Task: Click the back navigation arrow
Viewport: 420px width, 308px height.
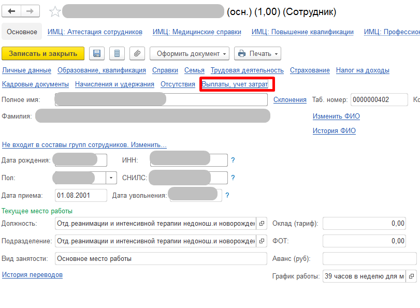Action: click(11, 11)
